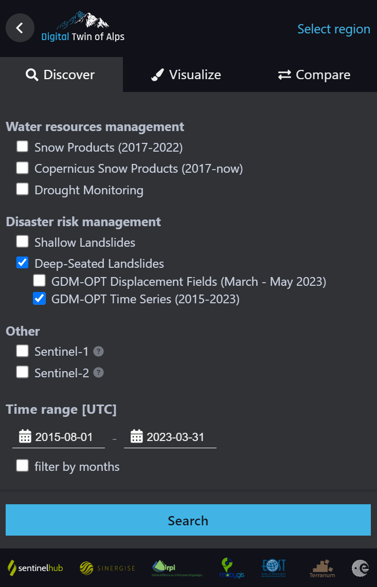Screen dimensions: 377x587
Task: Click the Digital Twin of Alps logo
Action: [x=83, y=26]
